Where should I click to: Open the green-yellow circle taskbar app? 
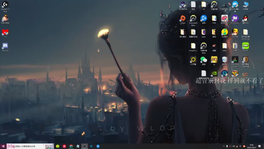(57, 146)
